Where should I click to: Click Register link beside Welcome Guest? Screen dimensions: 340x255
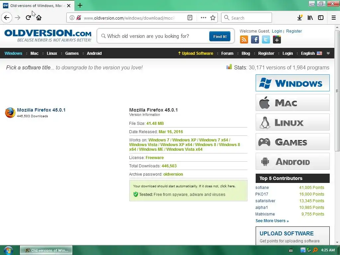click(294, 31)
